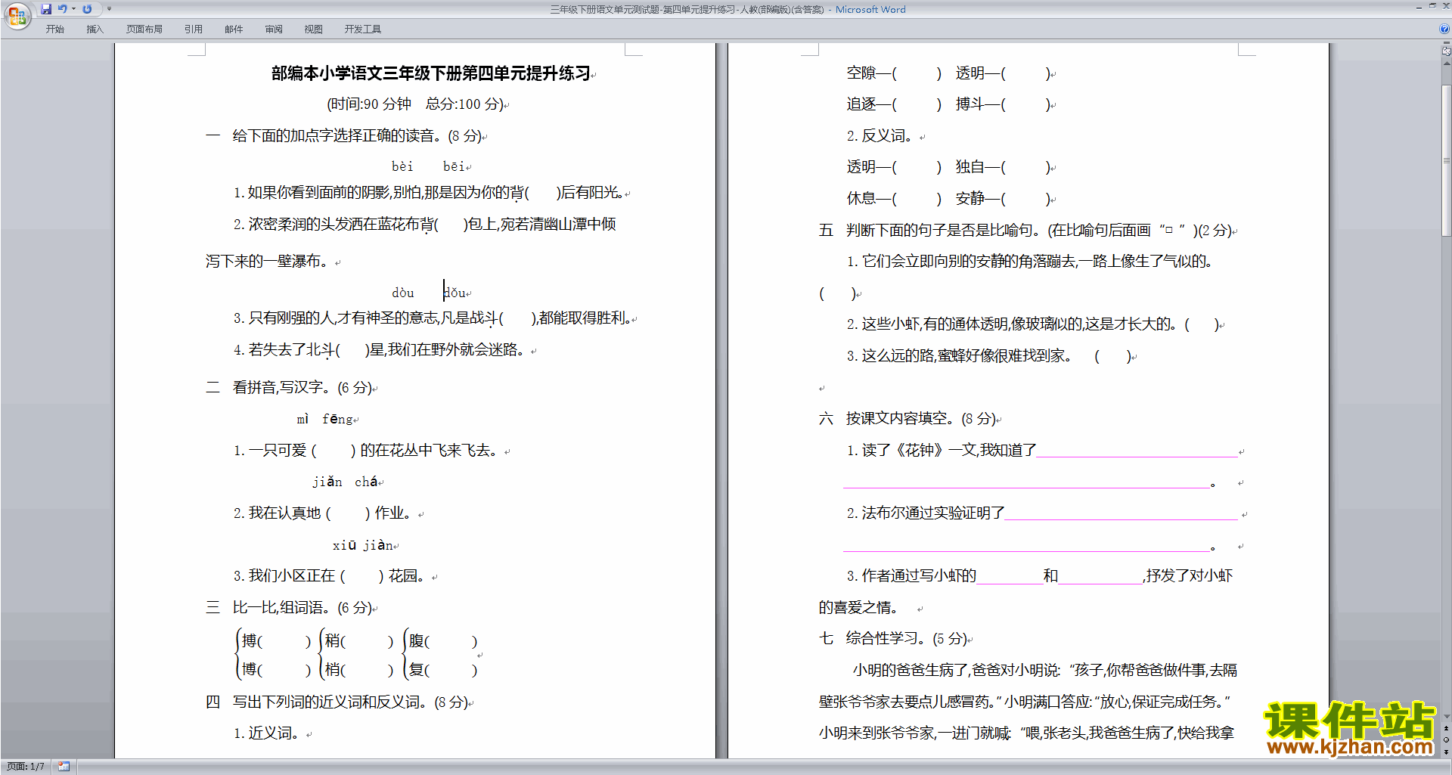Click the sentence 3. 作者通过写小虾的

(1039, 576)
